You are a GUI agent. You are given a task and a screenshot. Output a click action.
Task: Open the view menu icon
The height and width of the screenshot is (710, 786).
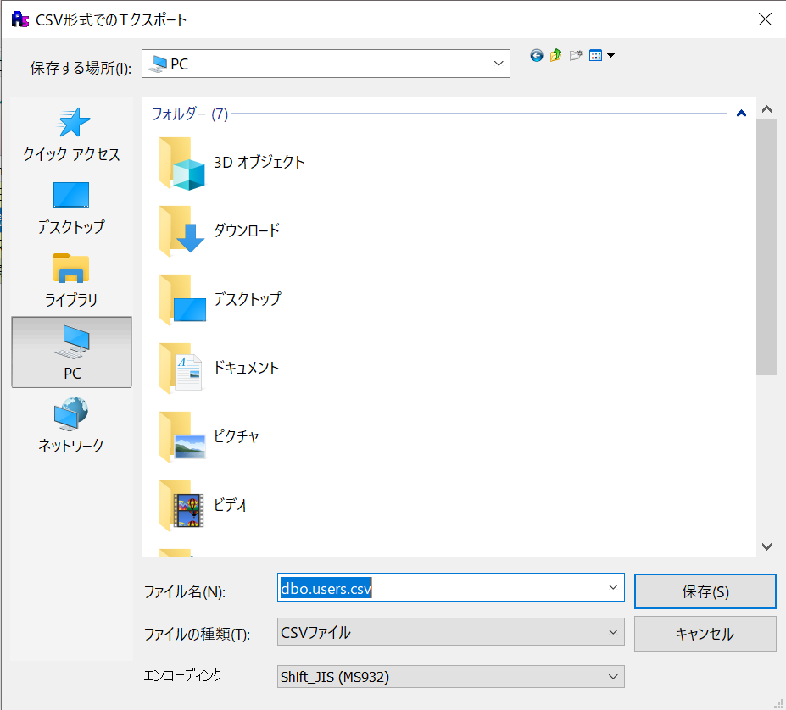[595, 55]
